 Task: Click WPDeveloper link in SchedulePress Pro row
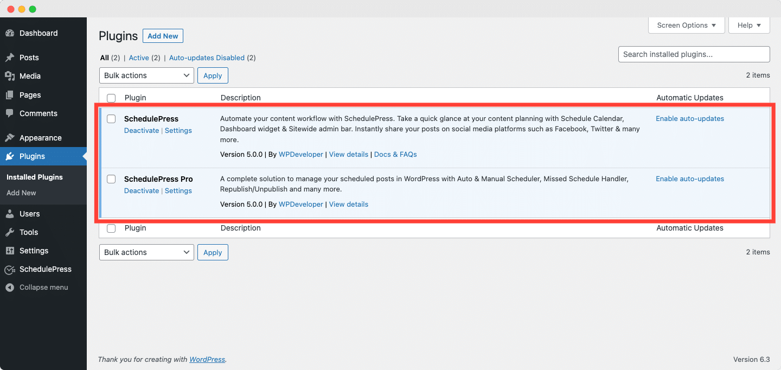[x=301, y=205]
